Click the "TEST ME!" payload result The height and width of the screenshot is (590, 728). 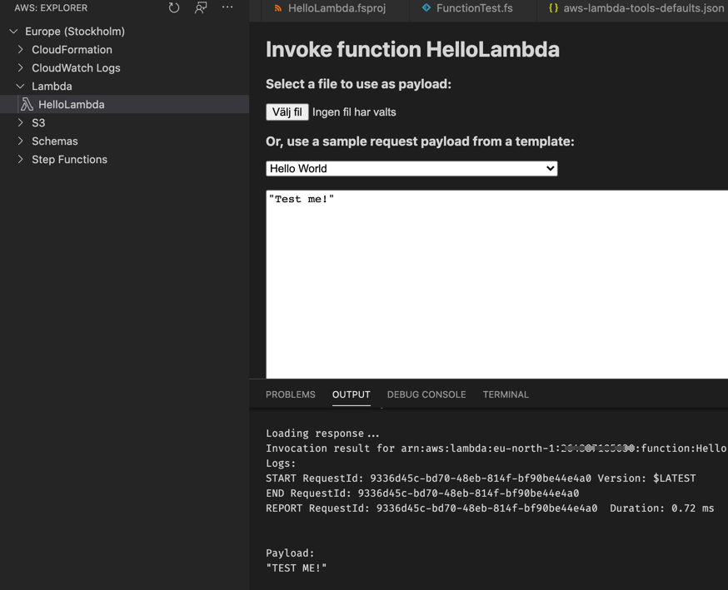click(x=297, y=568)
